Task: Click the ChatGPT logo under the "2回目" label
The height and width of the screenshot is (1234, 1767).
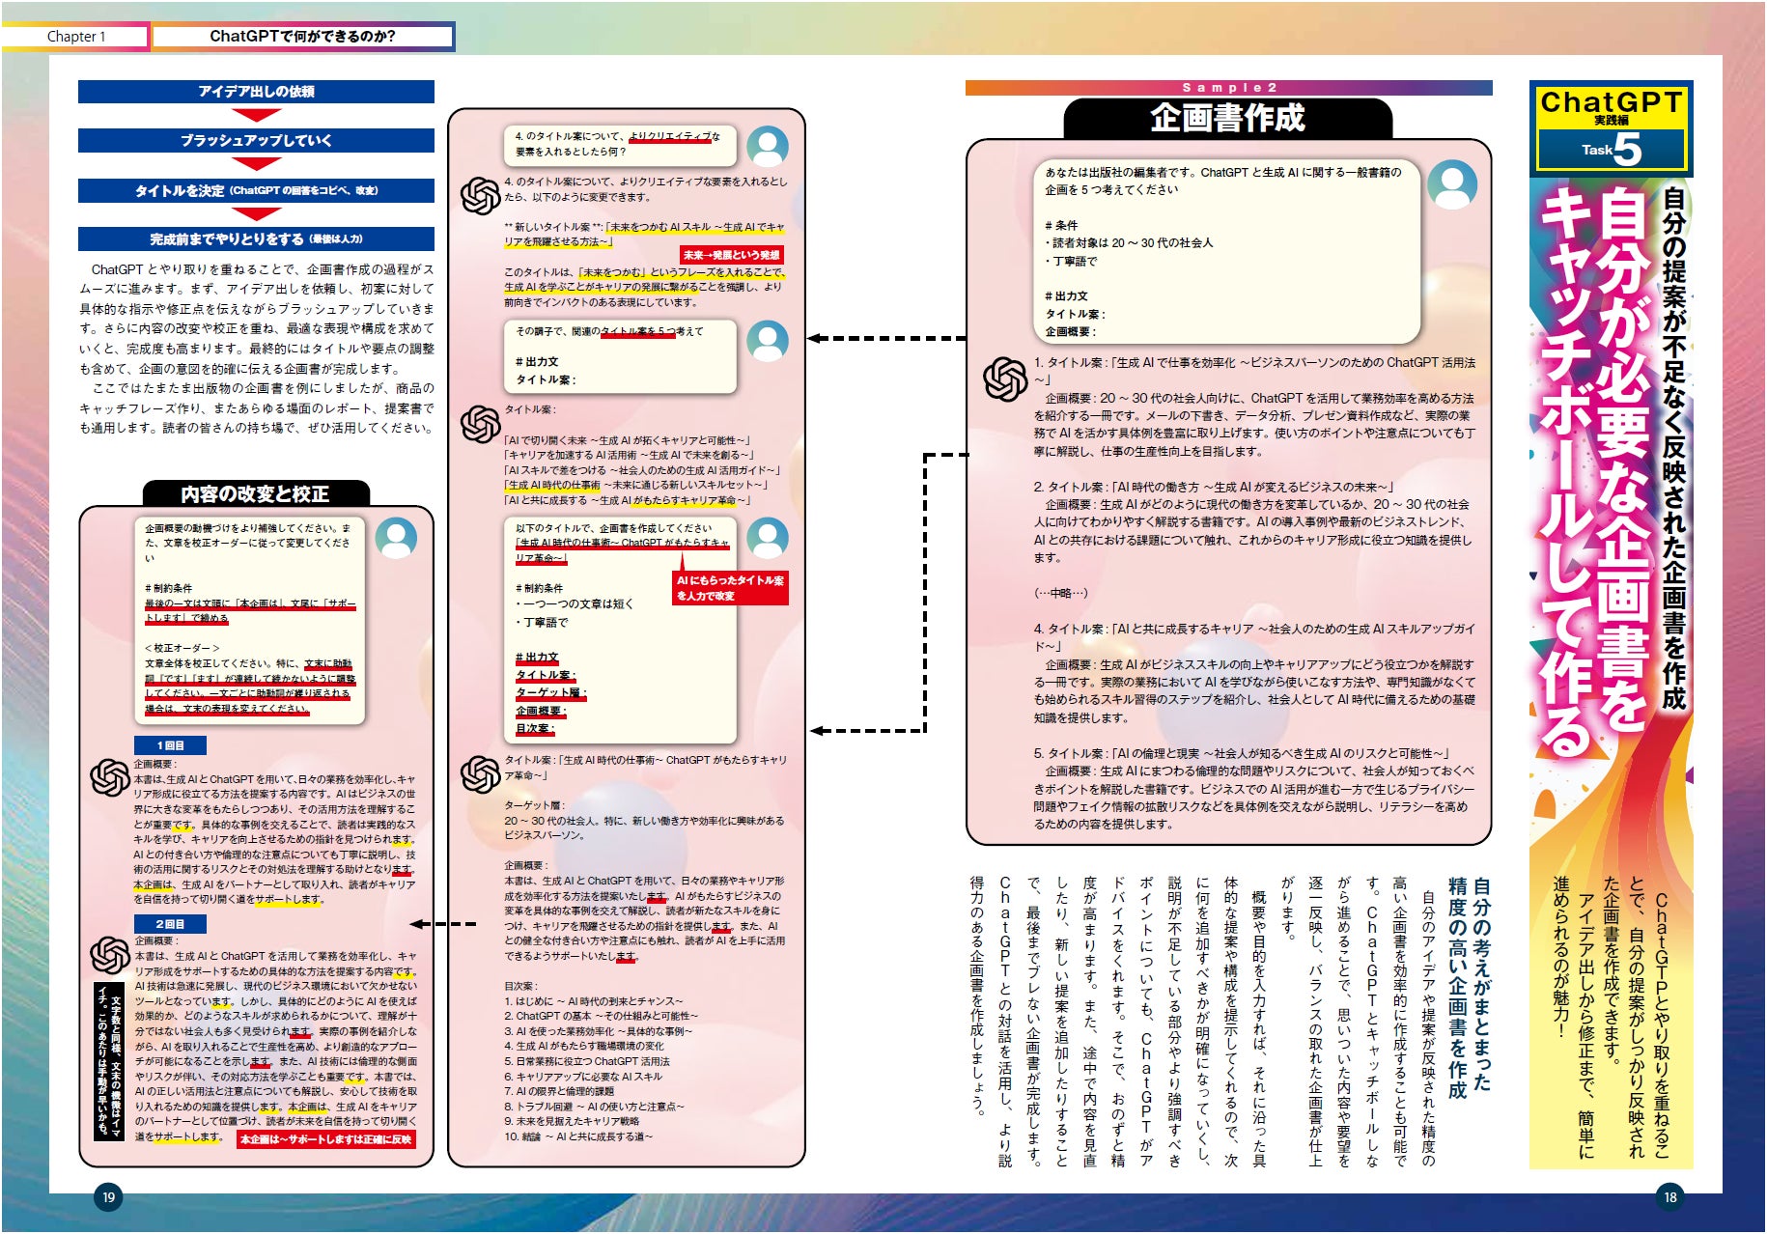Action: pos(110,955)
